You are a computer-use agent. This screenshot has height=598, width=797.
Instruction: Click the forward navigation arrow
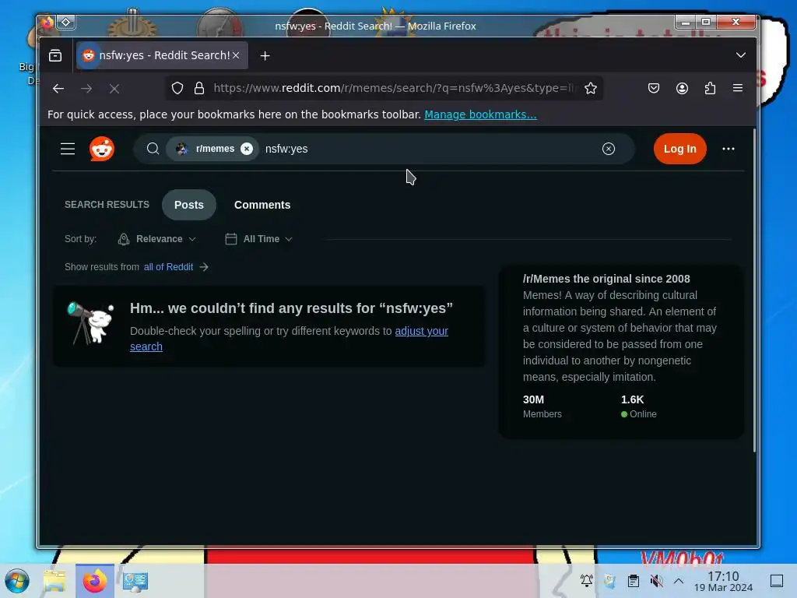(x=86, y=89)
